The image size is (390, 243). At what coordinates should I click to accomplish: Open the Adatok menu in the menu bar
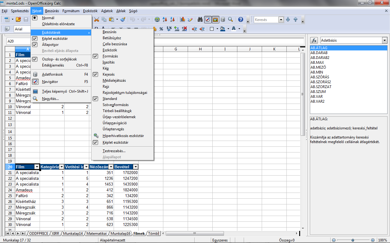(107, 11)
